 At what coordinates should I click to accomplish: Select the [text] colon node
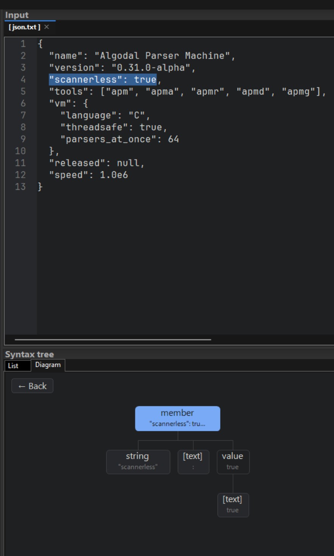193,461
